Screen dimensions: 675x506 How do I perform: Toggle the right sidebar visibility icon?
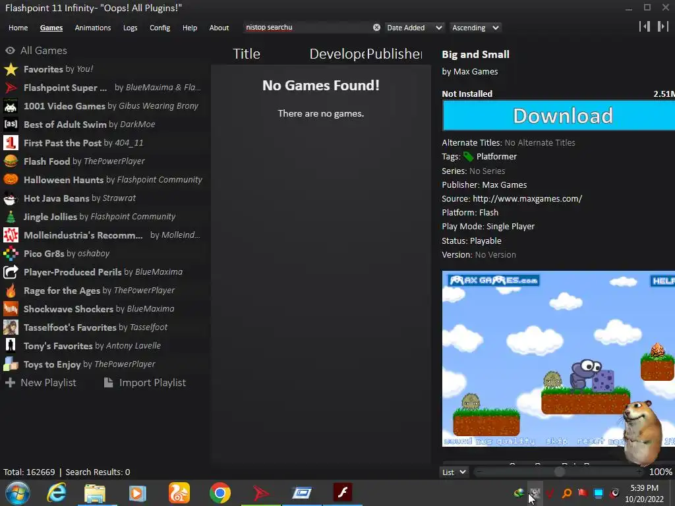[x=662, y=26]
